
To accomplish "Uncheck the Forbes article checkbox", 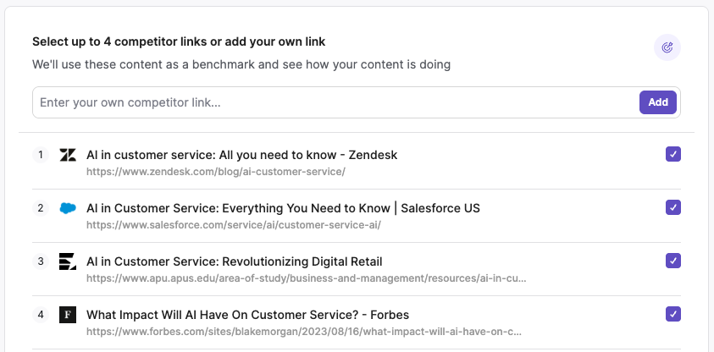I will [673, 314].
